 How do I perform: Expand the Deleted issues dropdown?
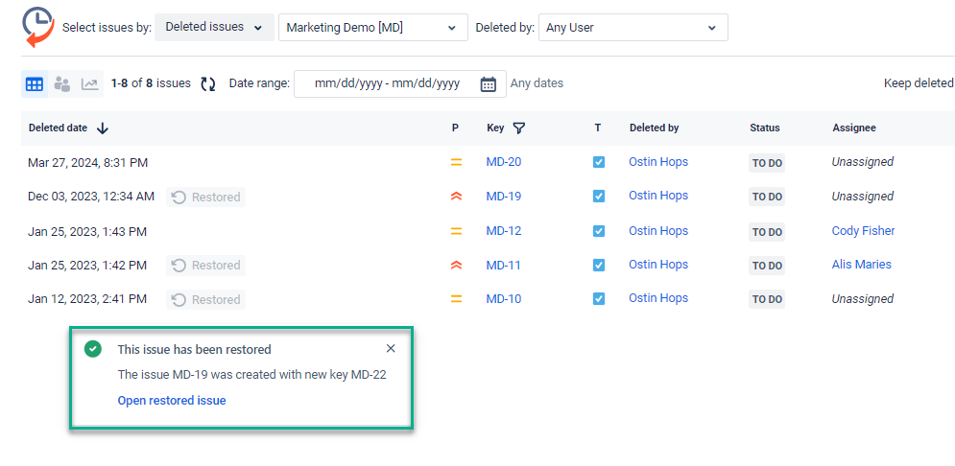click(x=214, y=28)
